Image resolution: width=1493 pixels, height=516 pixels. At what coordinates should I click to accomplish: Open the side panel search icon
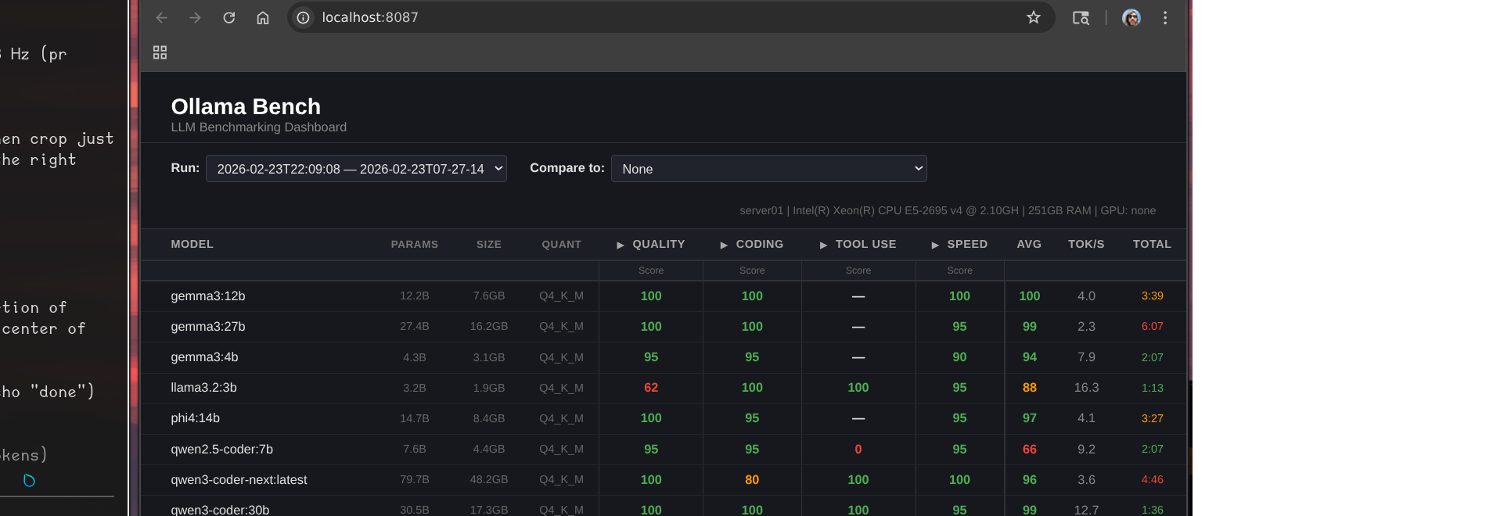[1081, 17]
